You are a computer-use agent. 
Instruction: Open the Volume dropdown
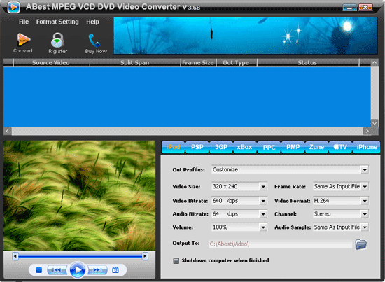coord(263,227)
